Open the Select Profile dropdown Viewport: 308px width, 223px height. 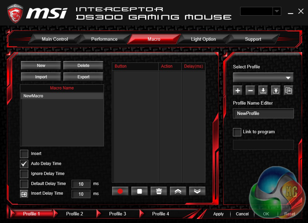click(263, 77)
